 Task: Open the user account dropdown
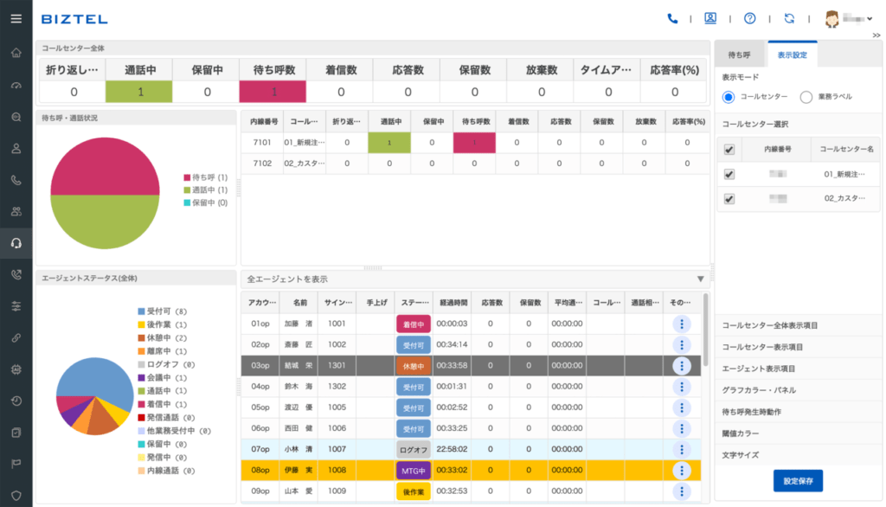pos(848,18)
